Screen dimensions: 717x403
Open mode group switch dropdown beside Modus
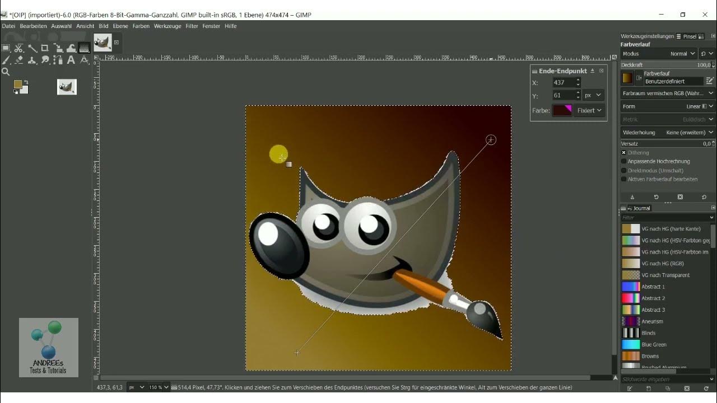click(707, 54)
